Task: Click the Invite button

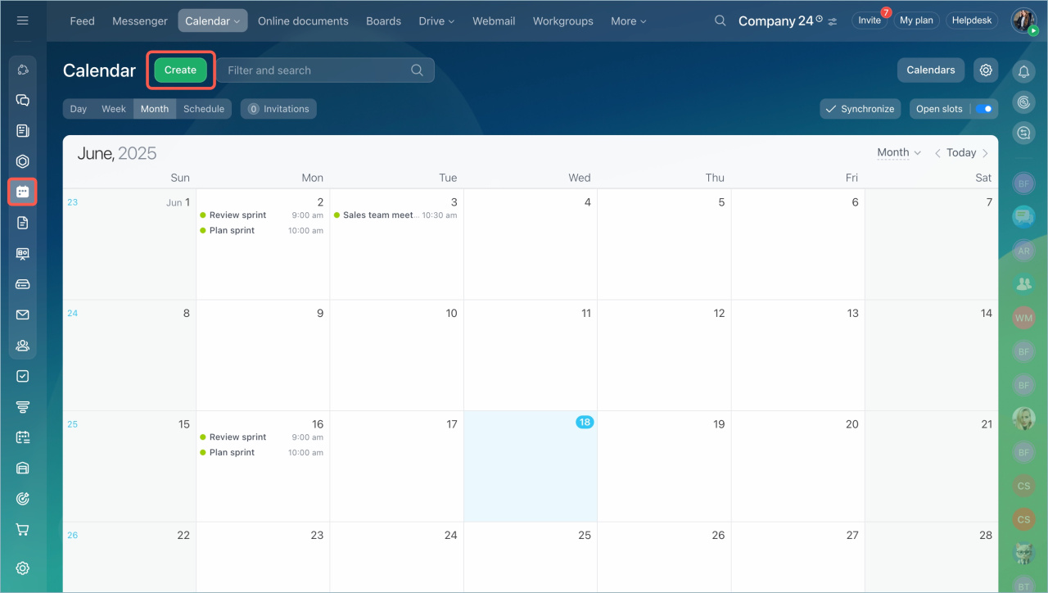Action: click(x=870, y=20)
